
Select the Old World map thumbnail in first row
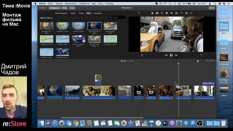click(x=110, y=26)
